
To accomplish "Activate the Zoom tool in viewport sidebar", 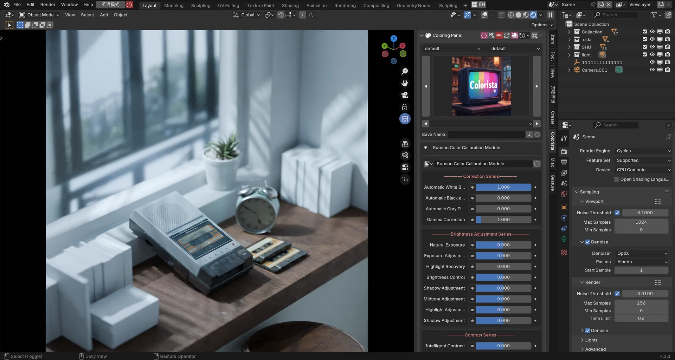I will [x=405, y=71].
